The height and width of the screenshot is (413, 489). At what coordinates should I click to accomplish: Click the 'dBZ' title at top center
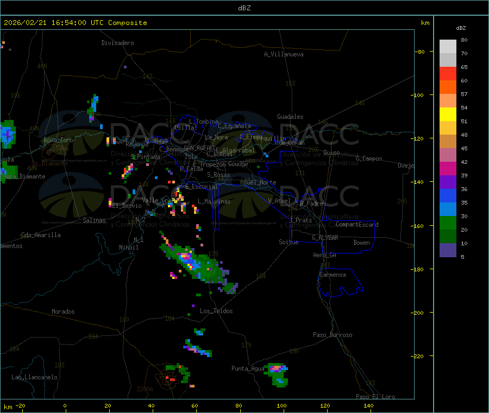pyautogui.click(x=244, y=8)
